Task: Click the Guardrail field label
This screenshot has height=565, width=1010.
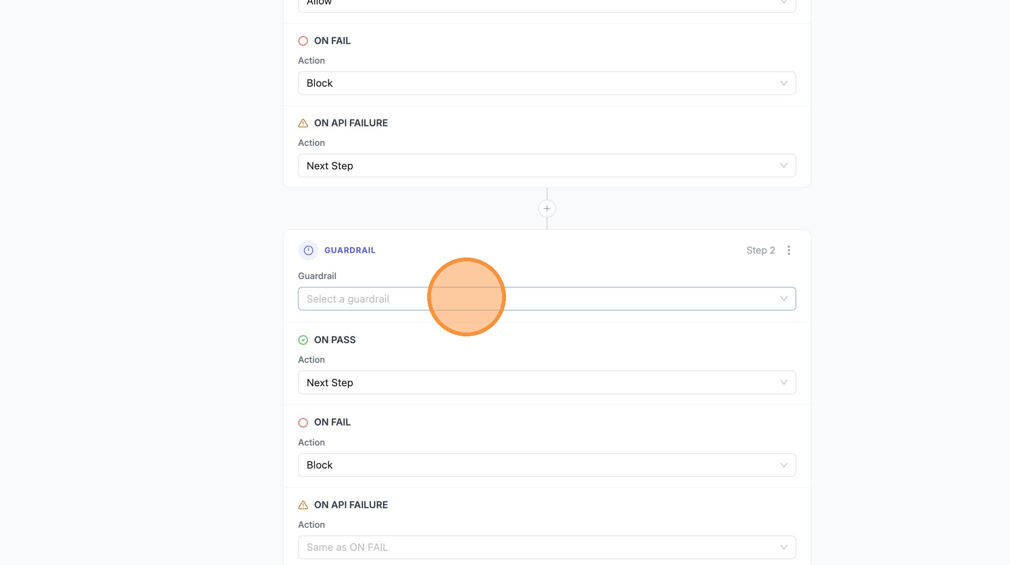Action: pos(317,276)
